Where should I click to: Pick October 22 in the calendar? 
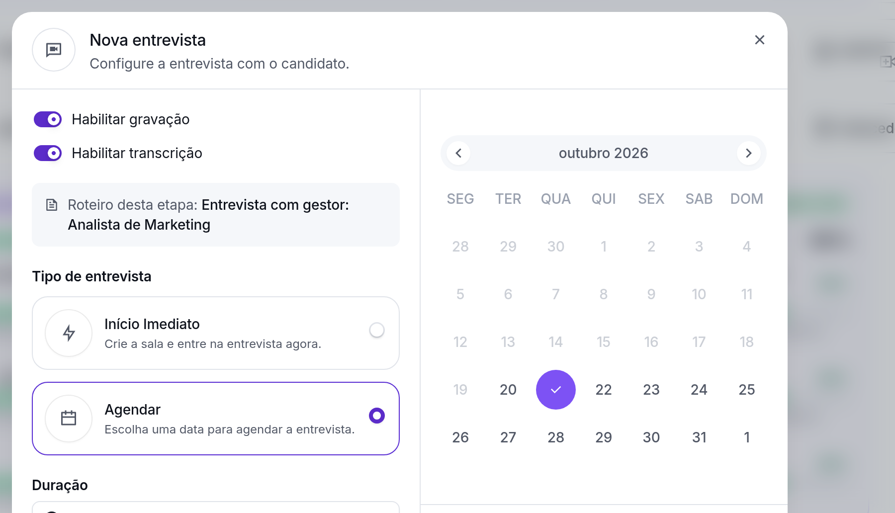coord(604,390)
